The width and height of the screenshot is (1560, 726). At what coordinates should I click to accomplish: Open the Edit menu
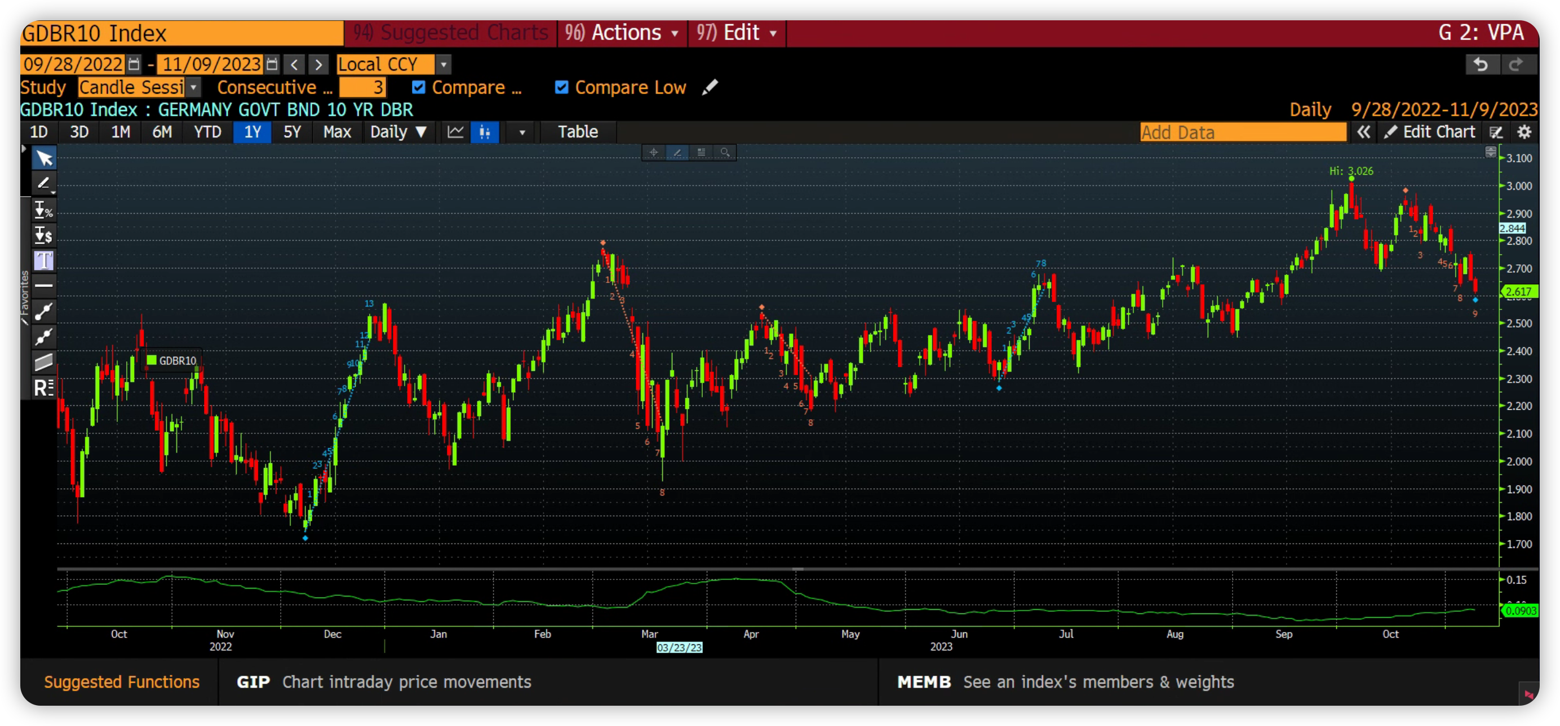click(737, 33)
